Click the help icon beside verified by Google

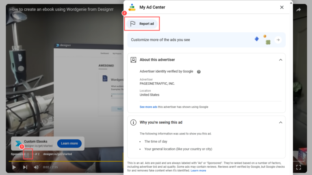tap(199, 72)
